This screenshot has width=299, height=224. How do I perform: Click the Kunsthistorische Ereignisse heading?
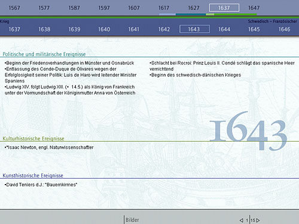pos(33,176)
